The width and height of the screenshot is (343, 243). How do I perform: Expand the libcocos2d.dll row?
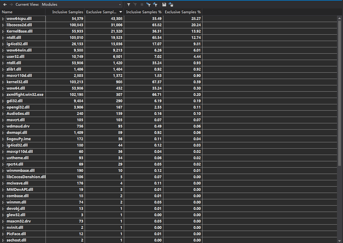tap(3, 25)
